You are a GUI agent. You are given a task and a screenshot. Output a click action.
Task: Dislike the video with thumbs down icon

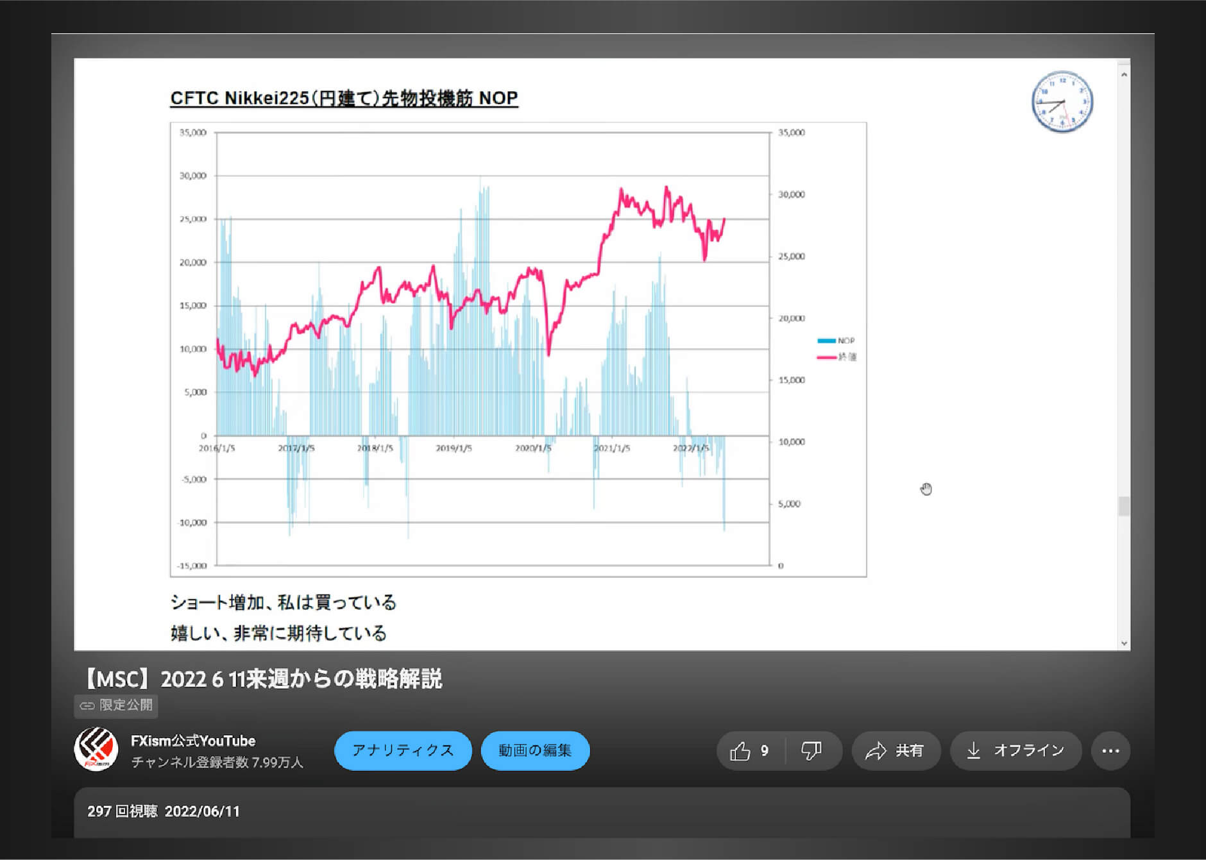tap(811, 750)
